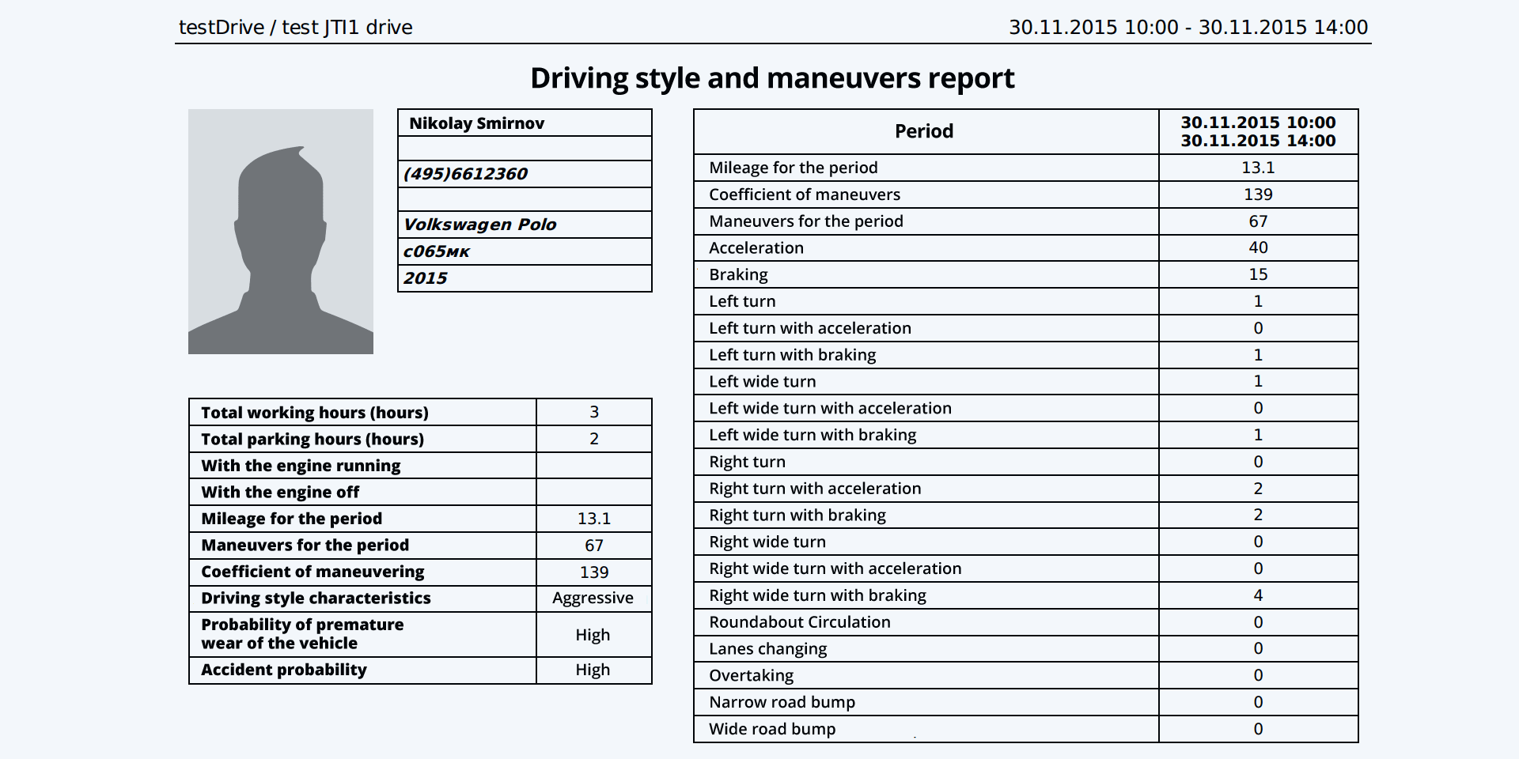
Task: Click 'Left wide turn' row label
Action: click(763, 382)
